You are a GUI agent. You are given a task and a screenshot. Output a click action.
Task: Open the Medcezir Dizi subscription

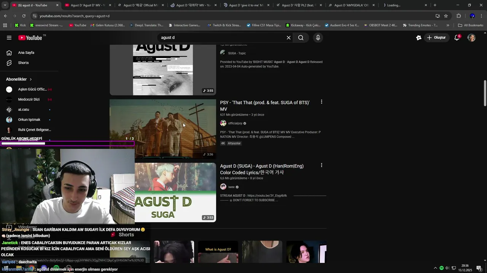(29, 99)
